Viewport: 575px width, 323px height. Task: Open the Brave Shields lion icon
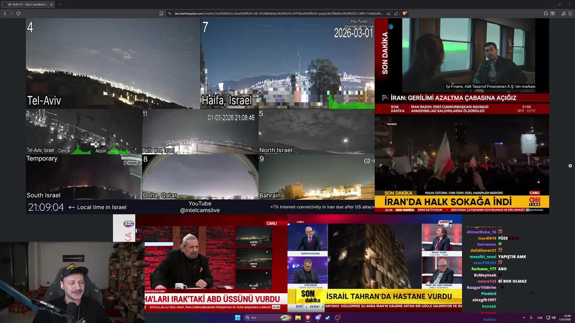click(405, 13)
